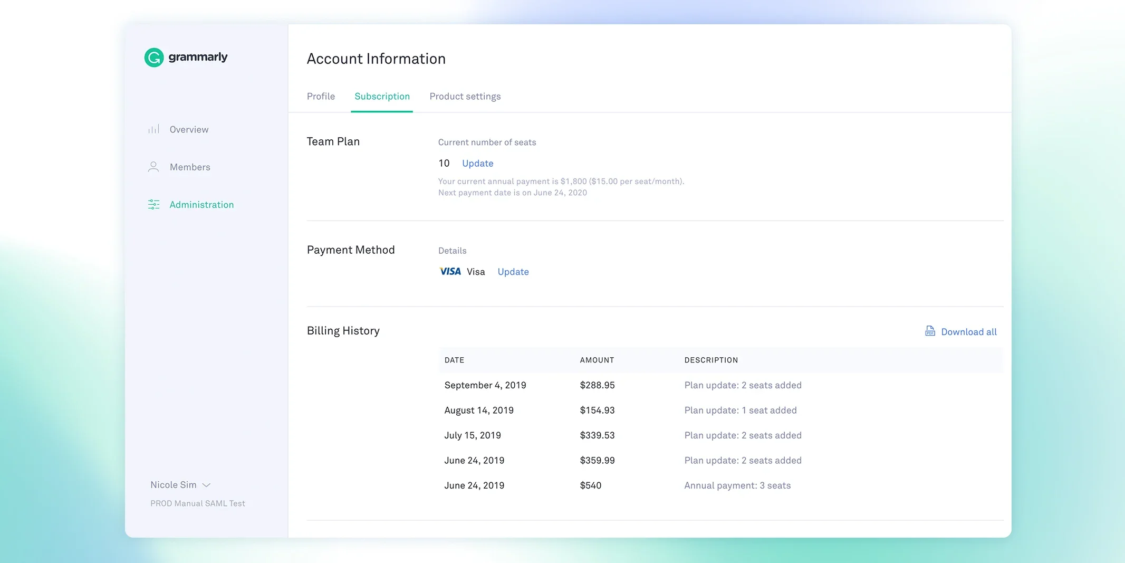The width and height of the screenshot is (1125, 563).
Task: Click the Visa card logo
Action: 450,271
